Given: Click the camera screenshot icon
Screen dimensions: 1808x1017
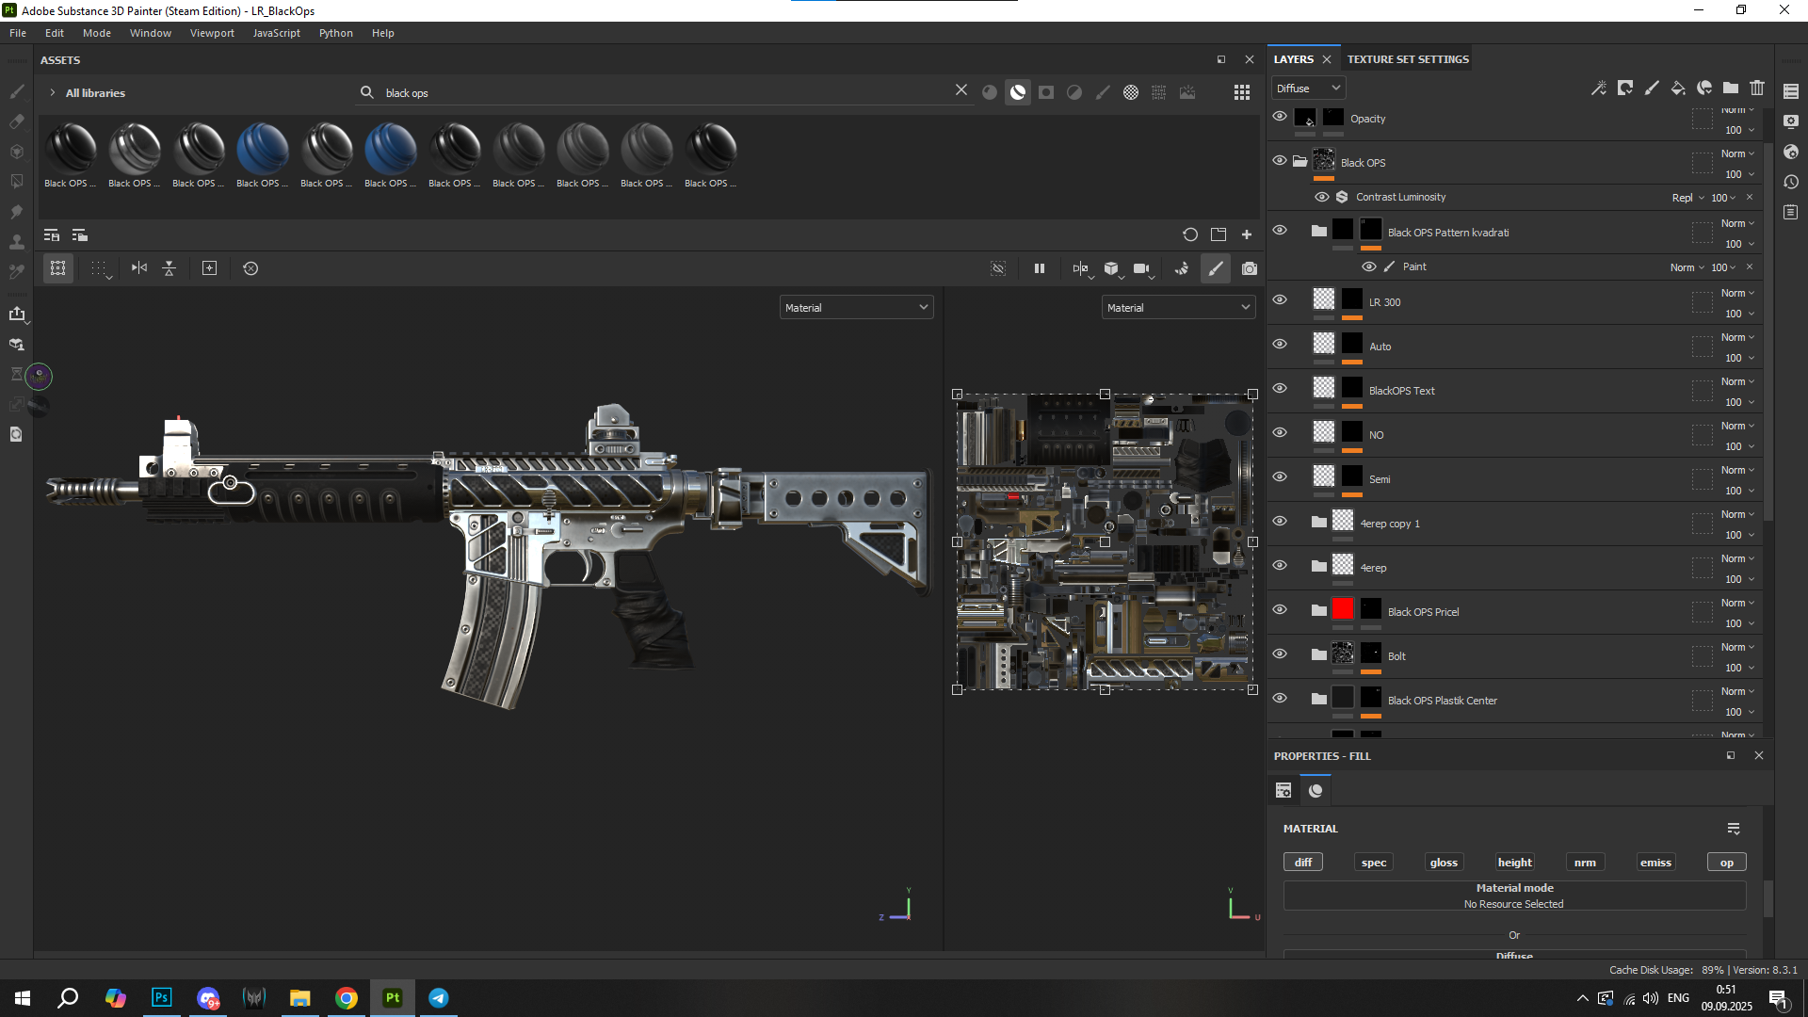Looking at the screenshot, I should tap(1250, 268).
